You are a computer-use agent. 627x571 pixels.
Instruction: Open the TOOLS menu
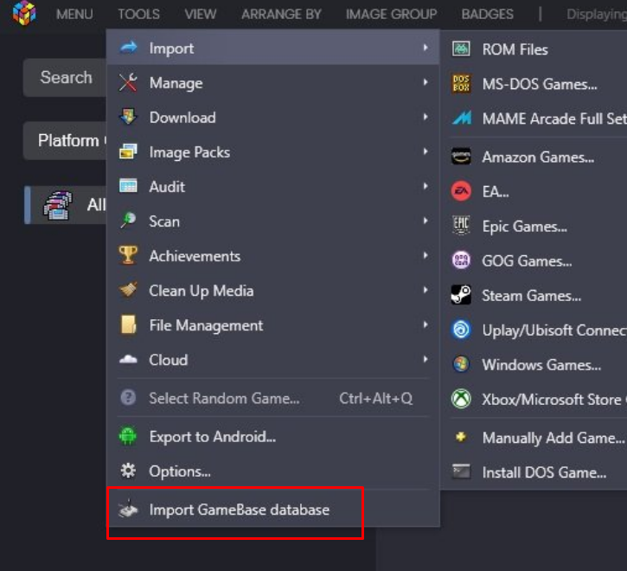(x=138, y=15)
